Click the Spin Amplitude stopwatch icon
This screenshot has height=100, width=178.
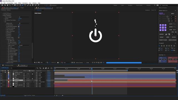click(x=7, y=28)
